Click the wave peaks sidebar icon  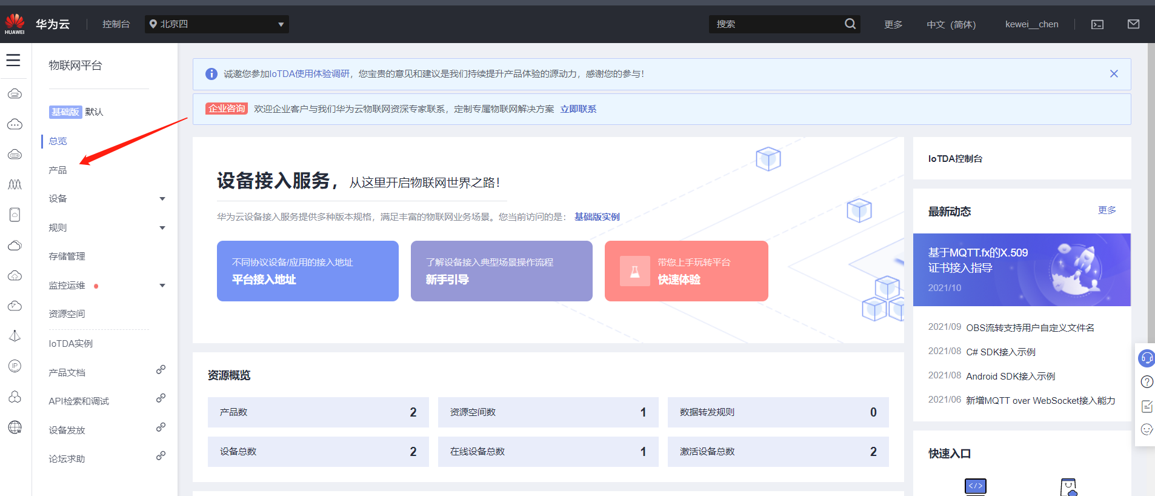click(x=15, y=184)
